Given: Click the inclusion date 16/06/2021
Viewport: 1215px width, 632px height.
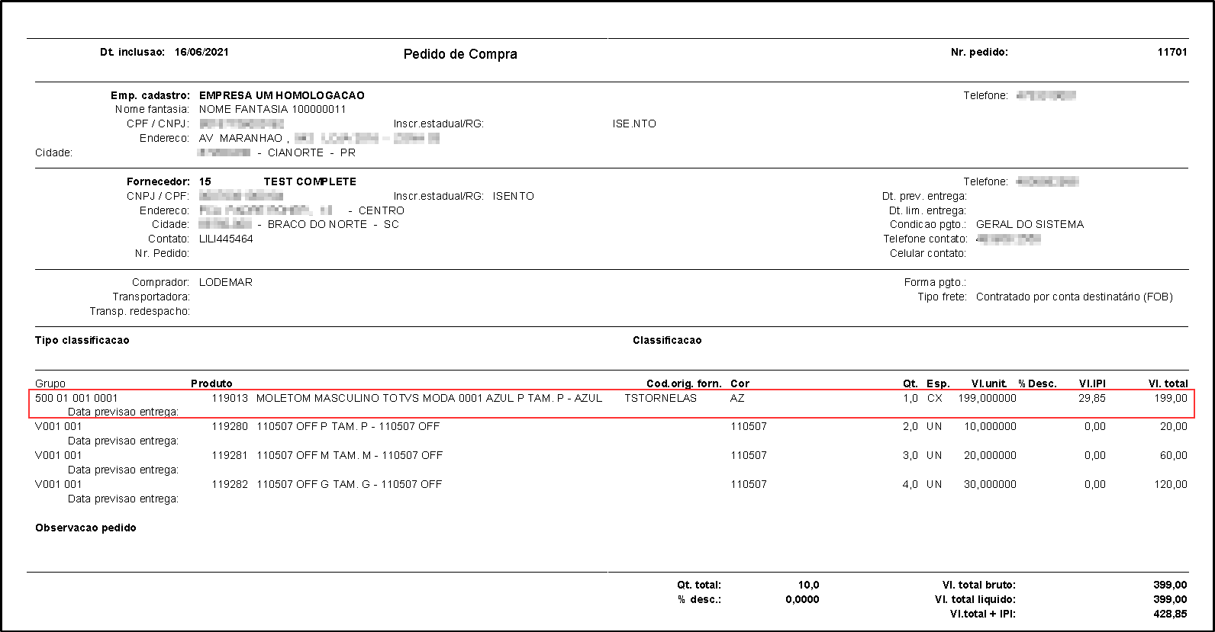Looking at the screenshot, I should click(x=201, y=53).
